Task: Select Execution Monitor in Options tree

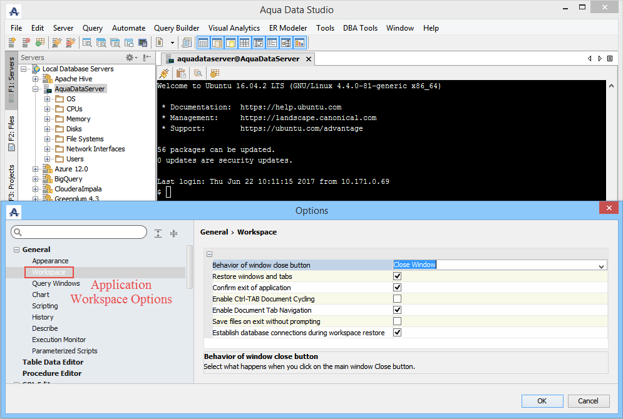Action: pos(59,340)
